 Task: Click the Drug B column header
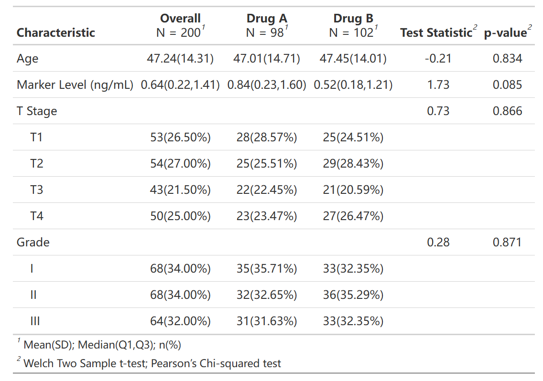(353, 25)
